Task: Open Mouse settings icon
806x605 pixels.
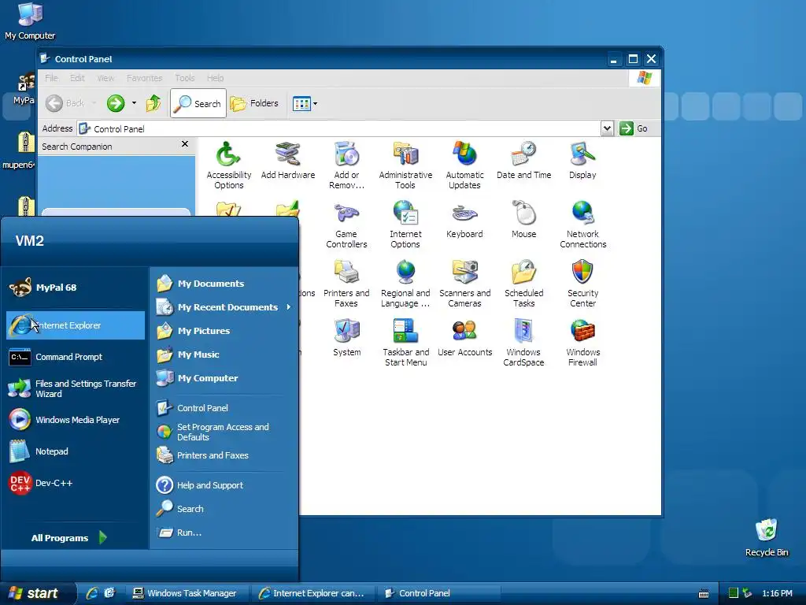Action: coord(523,220)
